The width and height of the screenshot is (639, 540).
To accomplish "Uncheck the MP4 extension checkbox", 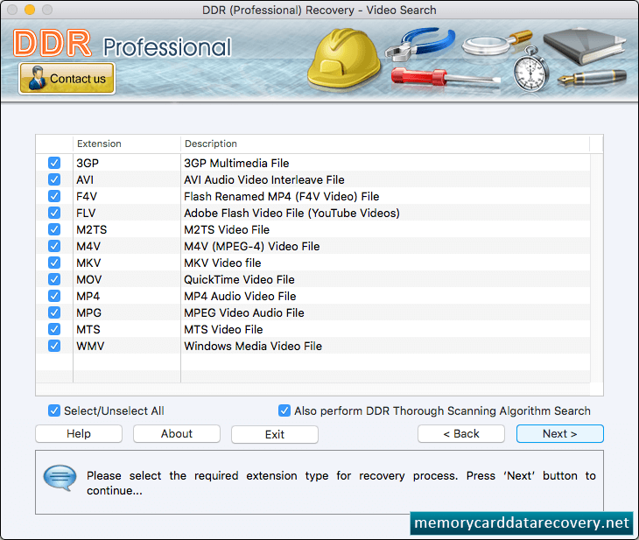I will pyautogui.click(x=54, y=296).
